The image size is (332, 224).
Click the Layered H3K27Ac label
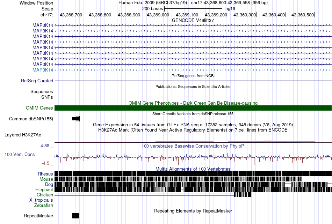tap(23, 135)
